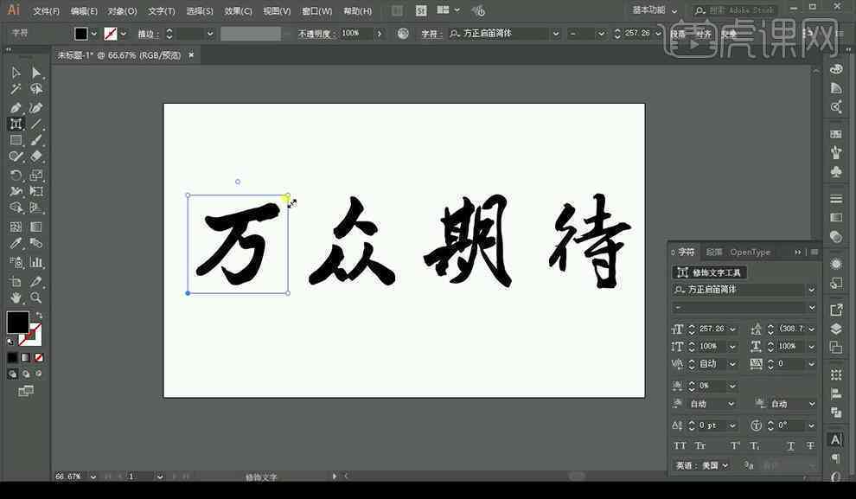The height and width of the screenshot is (499, 856).
Task: Select the Curvature tool
Action: (x=36, y=107)
